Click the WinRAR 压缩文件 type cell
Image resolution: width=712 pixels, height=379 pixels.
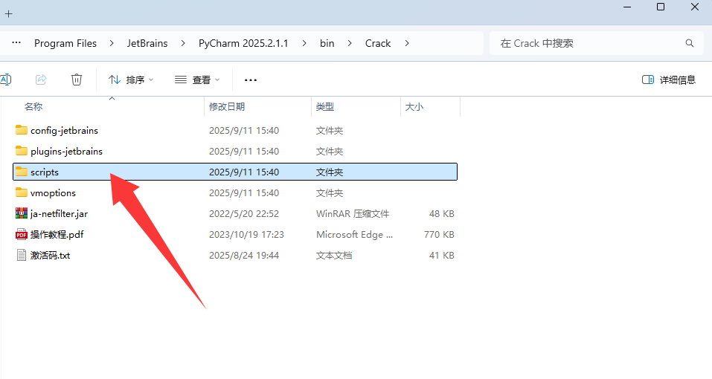(x=353, y=214)
